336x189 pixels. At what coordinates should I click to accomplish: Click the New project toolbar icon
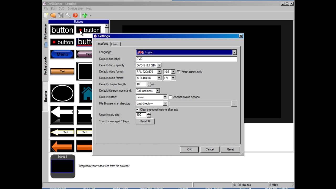(46, 15)
